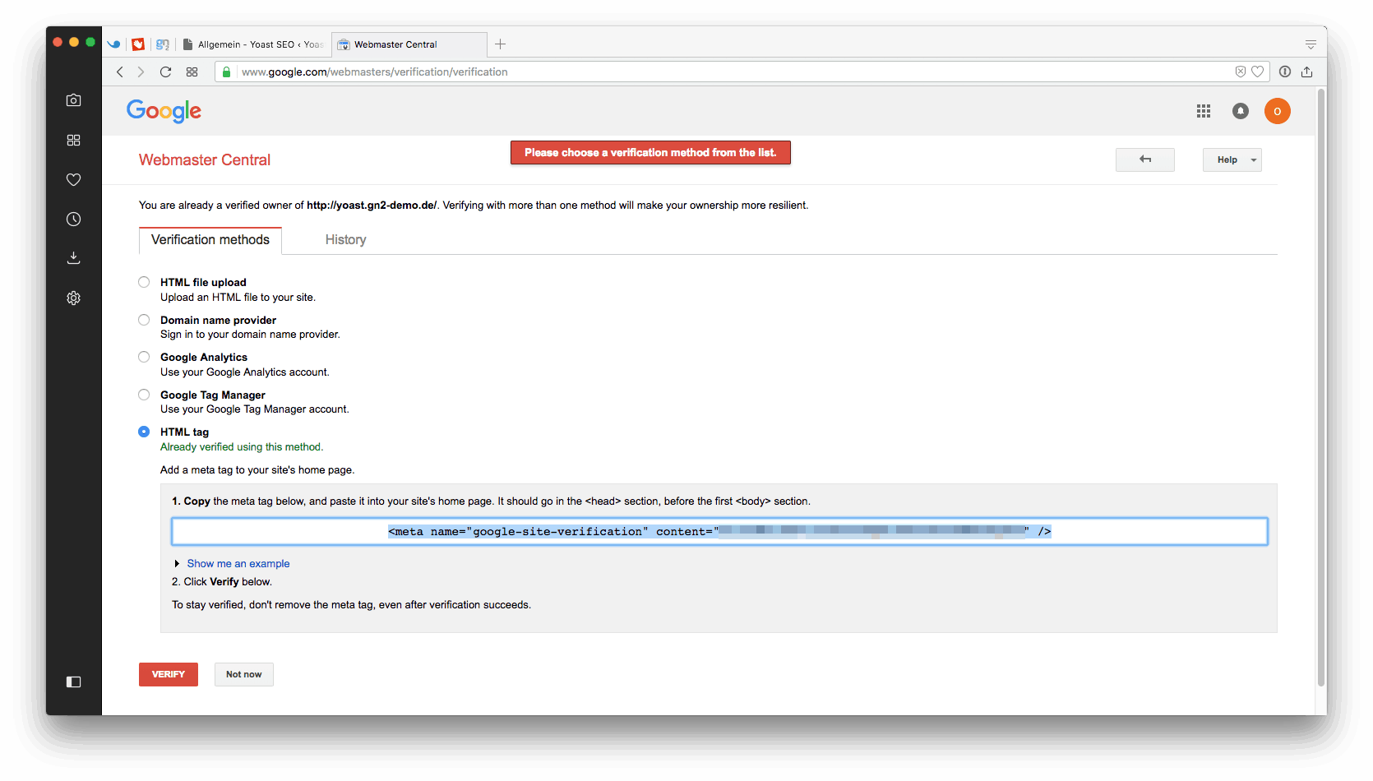This screenshot has height=781, width=1373.
Task: Click inside the meta tag code field
Action: [719, 531]
